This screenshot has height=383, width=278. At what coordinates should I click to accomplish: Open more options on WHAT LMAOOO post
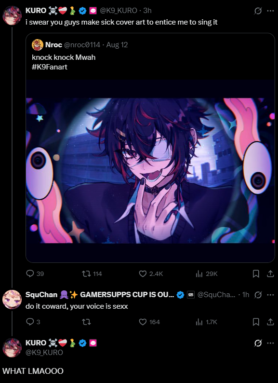tap(270, 343)
